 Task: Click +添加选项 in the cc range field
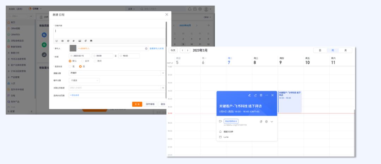tap(74, 95)
